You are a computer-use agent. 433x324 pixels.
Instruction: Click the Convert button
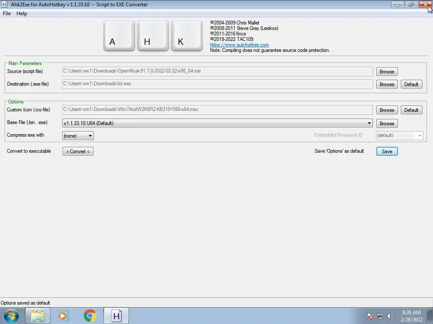point(78,151)
